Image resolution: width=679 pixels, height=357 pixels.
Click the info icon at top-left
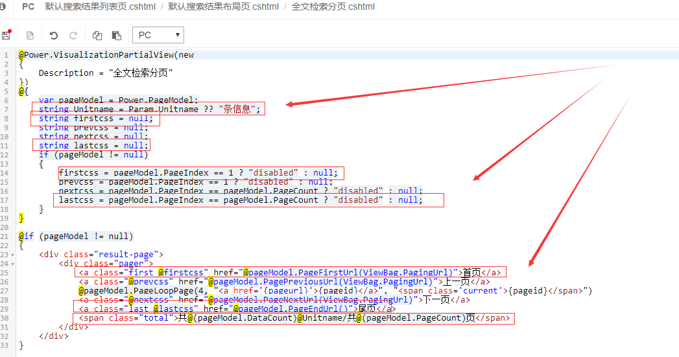(x=3, y=6)
